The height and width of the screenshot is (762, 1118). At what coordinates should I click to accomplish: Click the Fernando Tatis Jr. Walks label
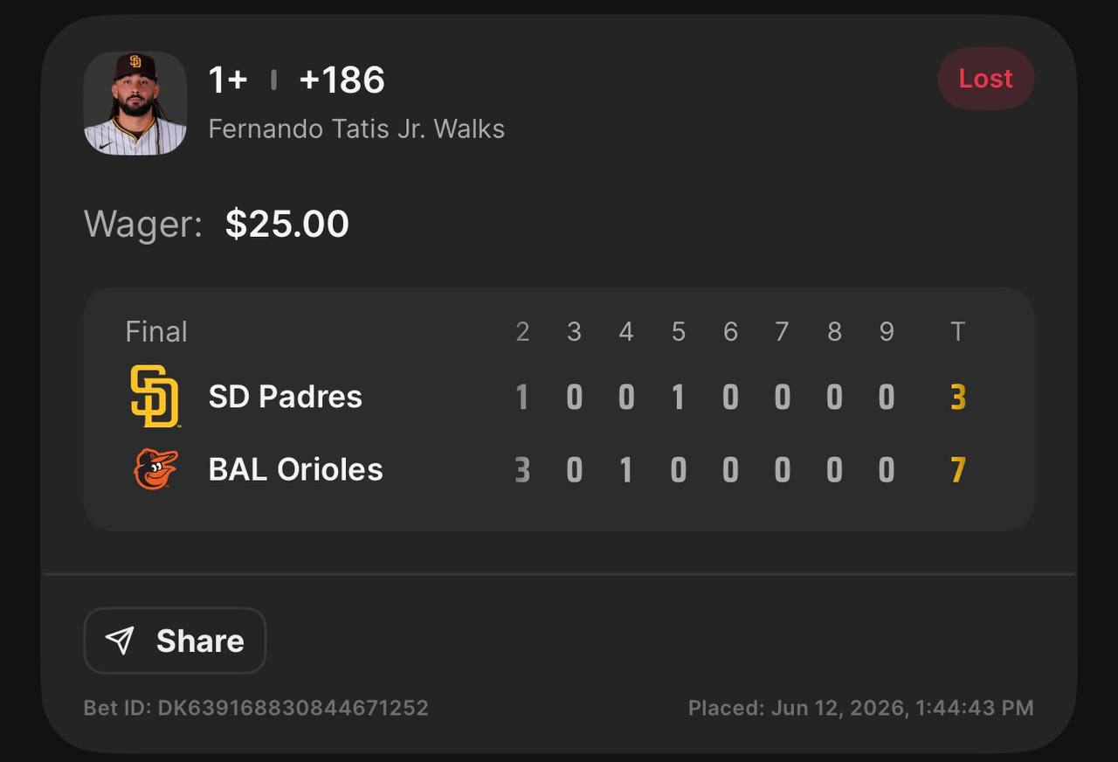356,129
